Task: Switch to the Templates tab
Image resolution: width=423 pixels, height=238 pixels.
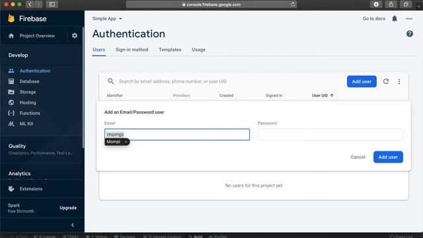Action: coord(170,50)
